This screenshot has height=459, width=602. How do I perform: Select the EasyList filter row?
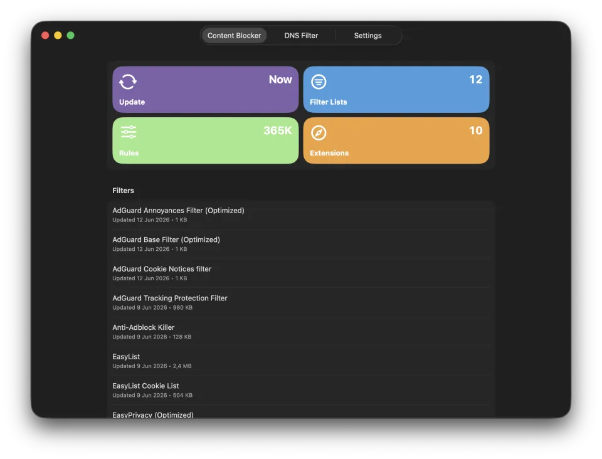pyautogui.click(x=301, y=361)
